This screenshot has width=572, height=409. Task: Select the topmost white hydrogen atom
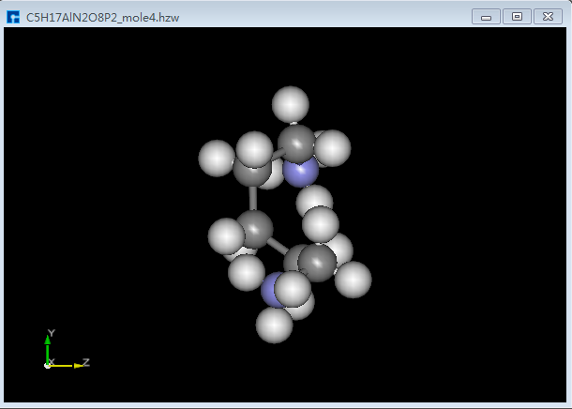[x=291, y=104]
